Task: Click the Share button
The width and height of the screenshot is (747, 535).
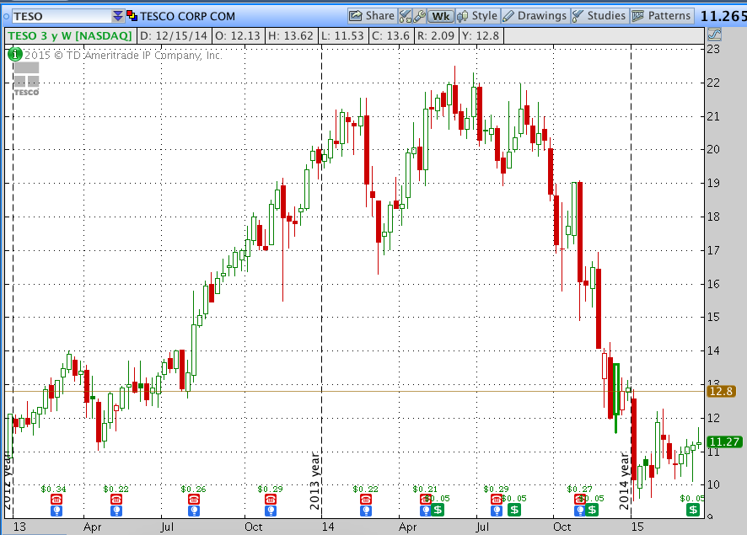Action: tap(372, 16)
